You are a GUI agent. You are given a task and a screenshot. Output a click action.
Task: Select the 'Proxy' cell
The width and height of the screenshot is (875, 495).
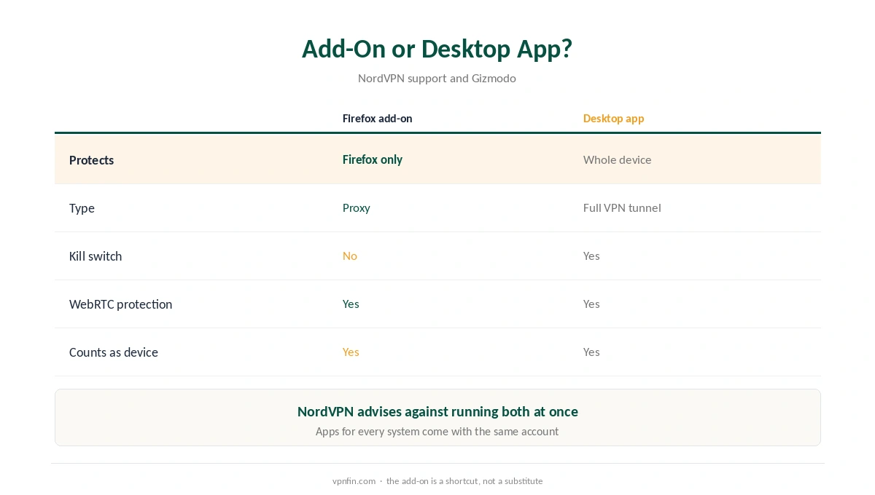point(357,208)
